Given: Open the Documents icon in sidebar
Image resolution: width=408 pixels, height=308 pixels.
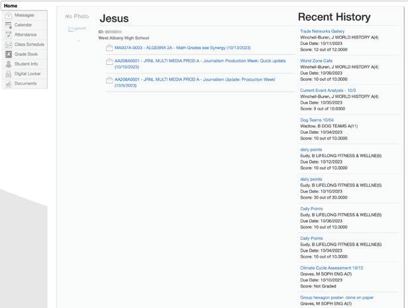Looking at the screenshot, I should (9, 83).
